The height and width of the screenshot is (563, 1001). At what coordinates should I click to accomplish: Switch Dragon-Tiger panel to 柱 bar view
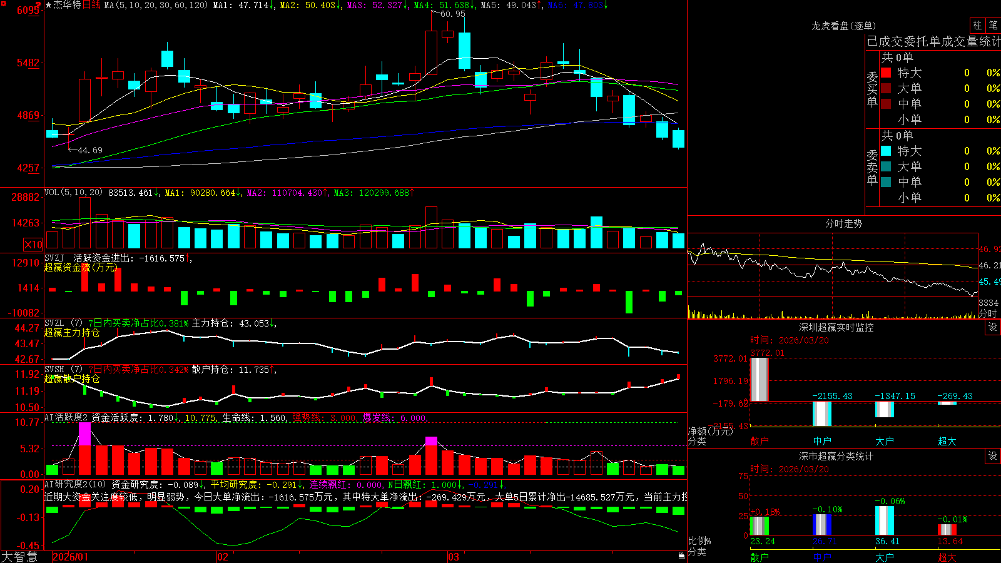click(x=977, y=25)
